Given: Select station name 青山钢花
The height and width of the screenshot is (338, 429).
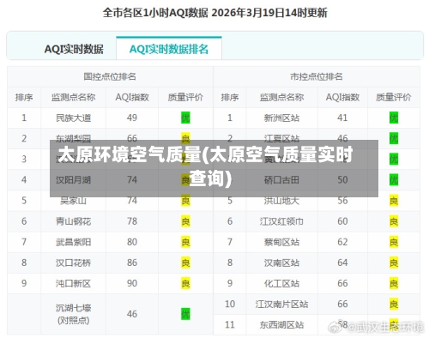Looking at the screenshot, I should 73,221.
